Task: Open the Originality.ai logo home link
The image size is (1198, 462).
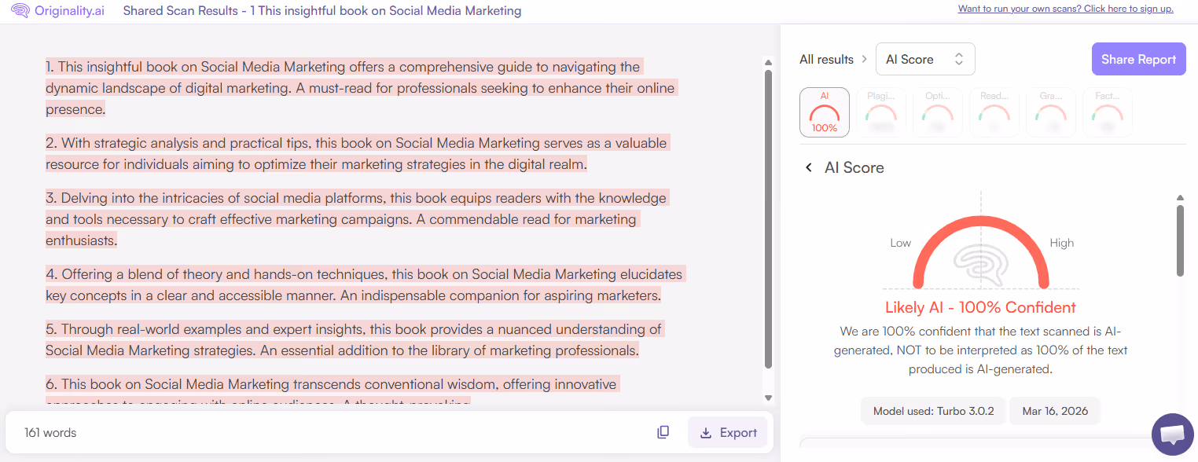Action: click(57, 11)
